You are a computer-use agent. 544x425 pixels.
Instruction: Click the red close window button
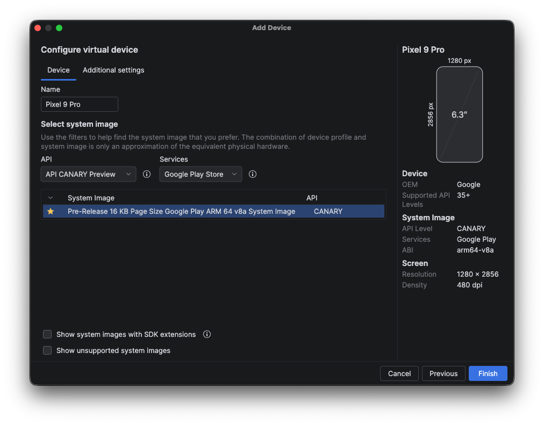tap(38, 28)
